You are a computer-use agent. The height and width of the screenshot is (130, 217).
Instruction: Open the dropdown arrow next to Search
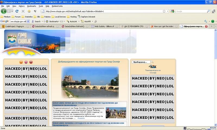tap(42, 21)
